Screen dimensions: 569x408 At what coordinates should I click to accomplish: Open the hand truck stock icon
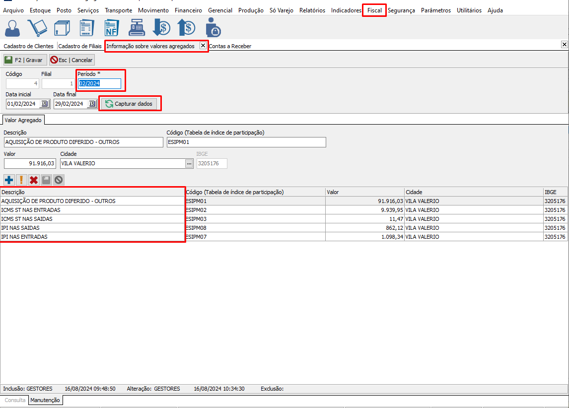pos(37,28)
